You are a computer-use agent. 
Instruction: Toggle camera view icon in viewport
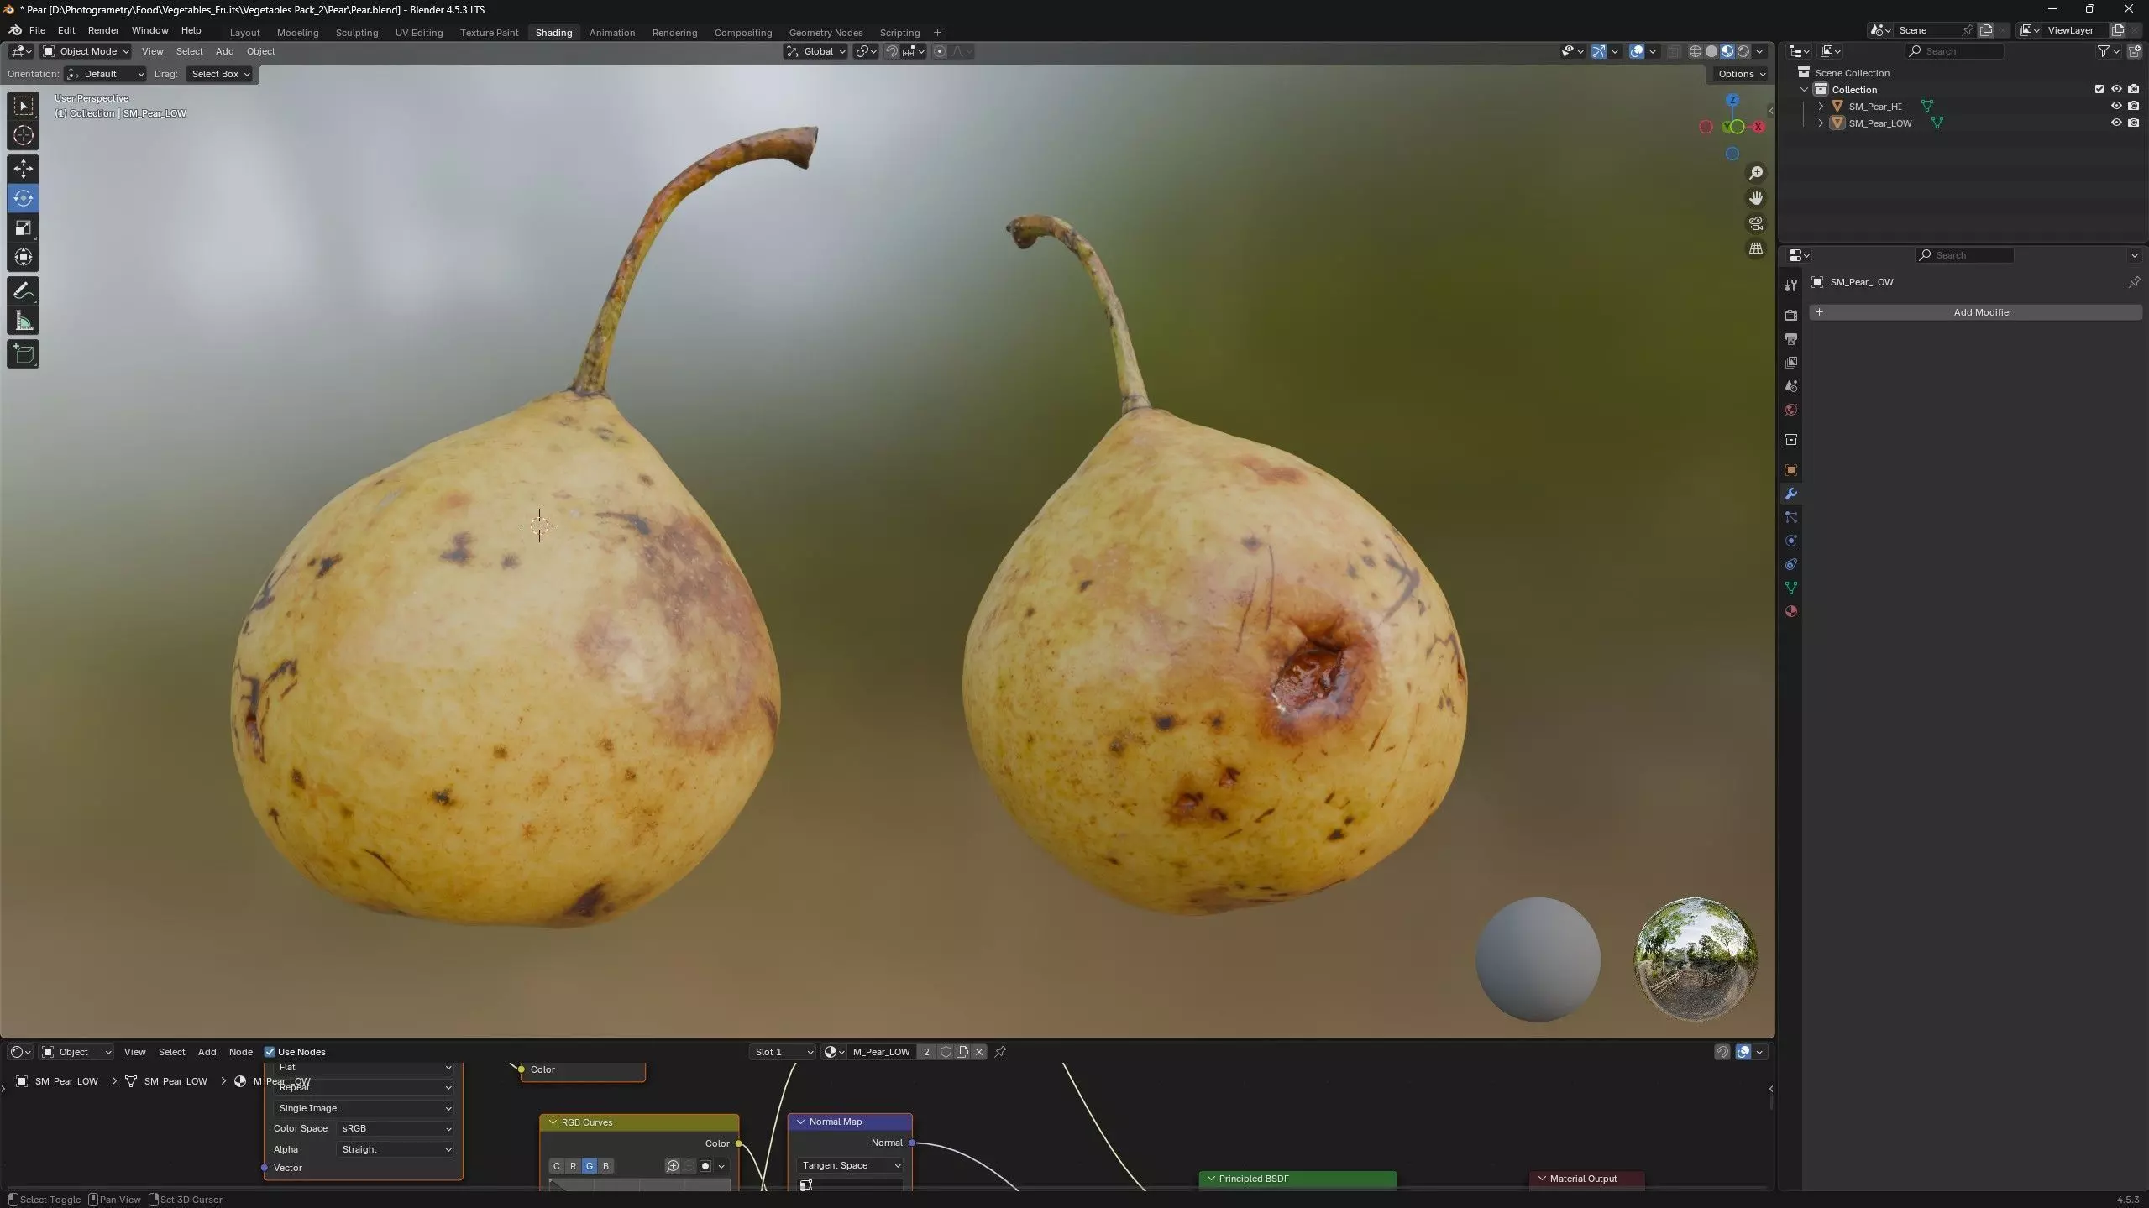click(1755, 223)
